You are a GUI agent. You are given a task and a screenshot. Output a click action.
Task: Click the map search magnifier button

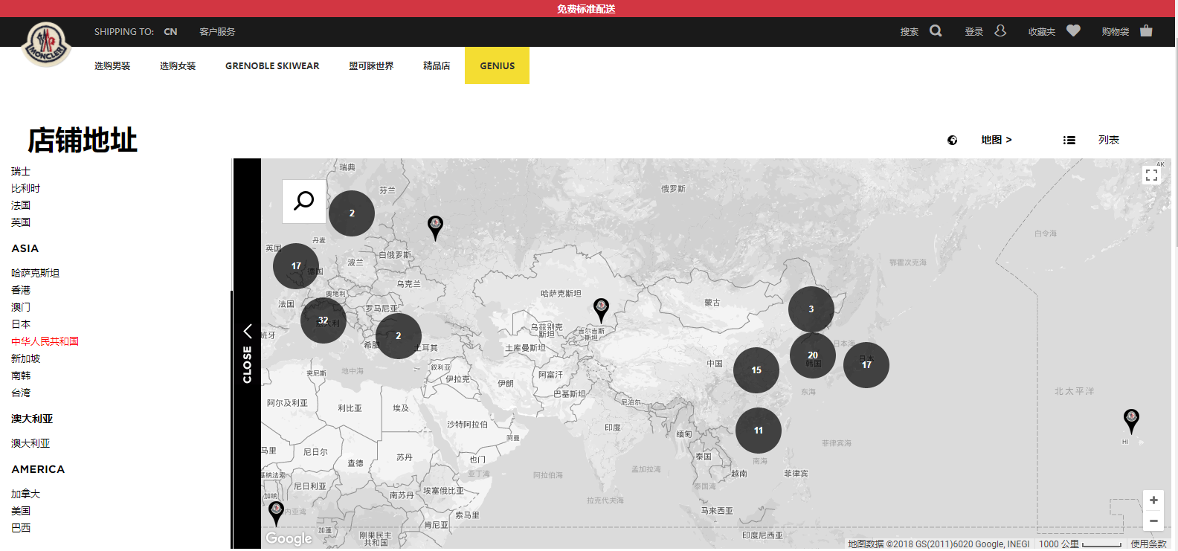304,201
